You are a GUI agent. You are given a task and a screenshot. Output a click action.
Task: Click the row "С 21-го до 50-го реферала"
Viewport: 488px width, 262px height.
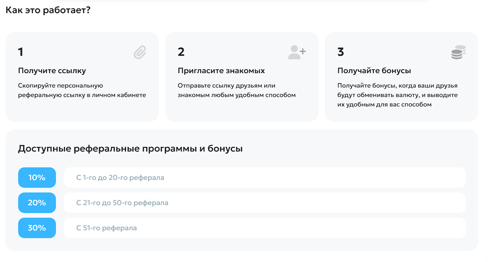(x=264, y=203)
